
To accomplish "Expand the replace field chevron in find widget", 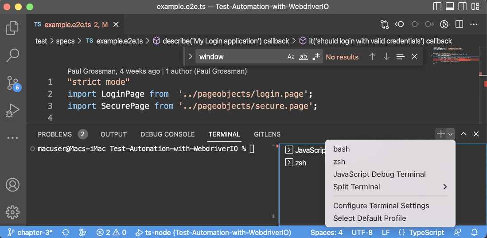I will coord(191,57).
